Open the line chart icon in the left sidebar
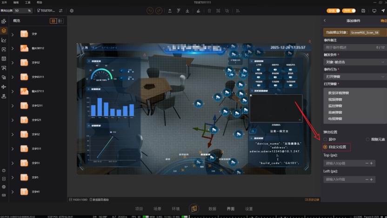 [4, 40]
